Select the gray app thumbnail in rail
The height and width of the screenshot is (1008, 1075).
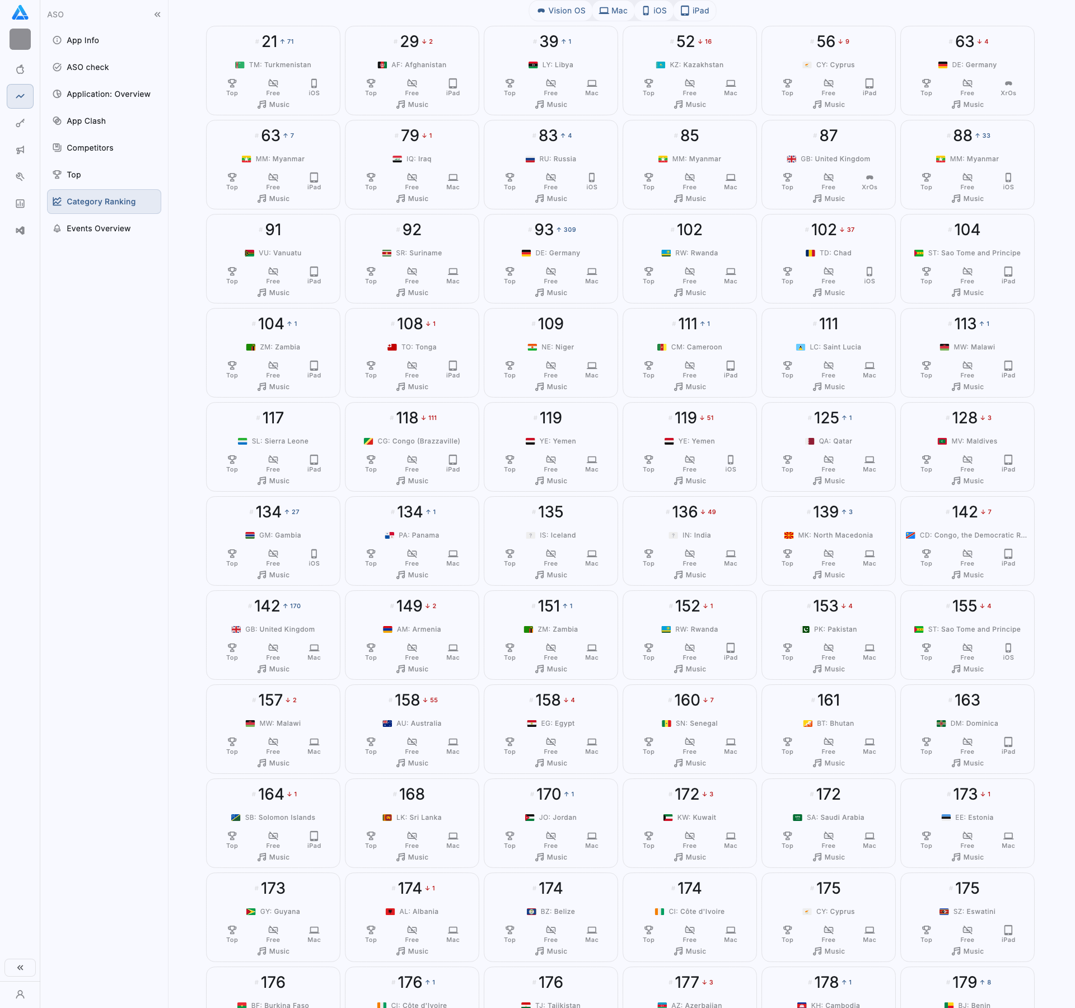click(20, 39)
